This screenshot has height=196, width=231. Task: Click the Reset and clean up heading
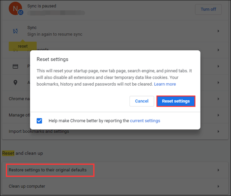click(22, 153)
